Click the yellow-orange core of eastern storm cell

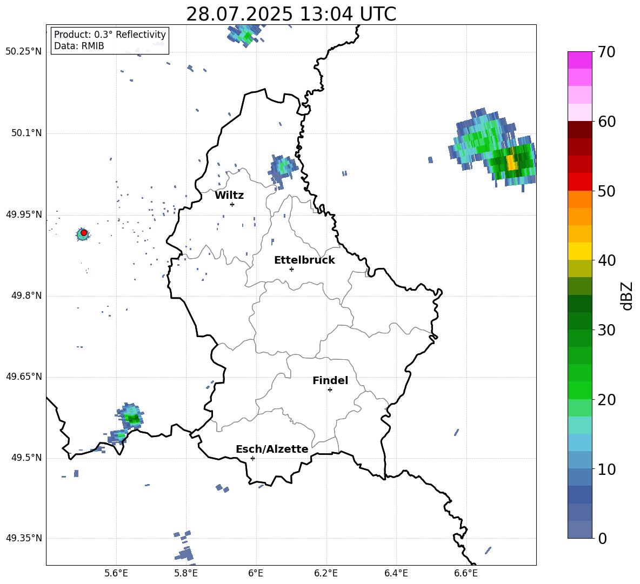coord(512,162)
